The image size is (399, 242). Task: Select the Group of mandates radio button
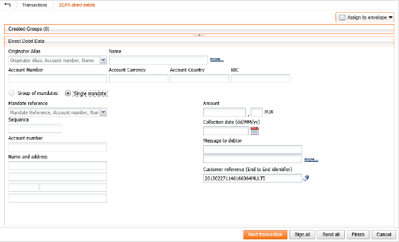pos(11,93)
